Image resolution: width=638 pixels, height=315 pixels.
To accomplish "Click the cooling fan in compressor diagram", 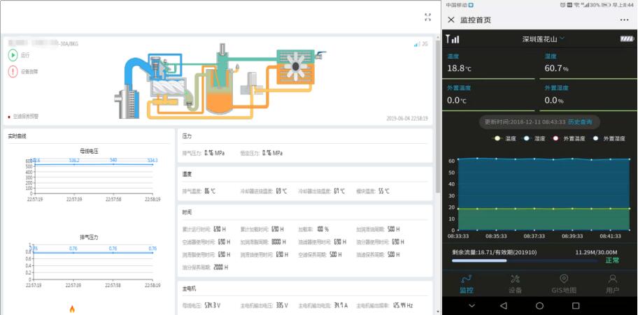I will [298, 66].
